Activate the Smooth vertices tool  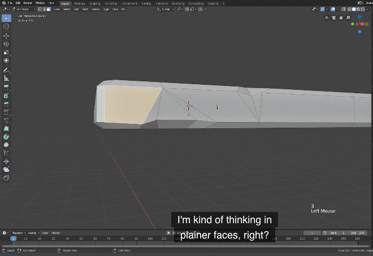[x=6, y=145]
